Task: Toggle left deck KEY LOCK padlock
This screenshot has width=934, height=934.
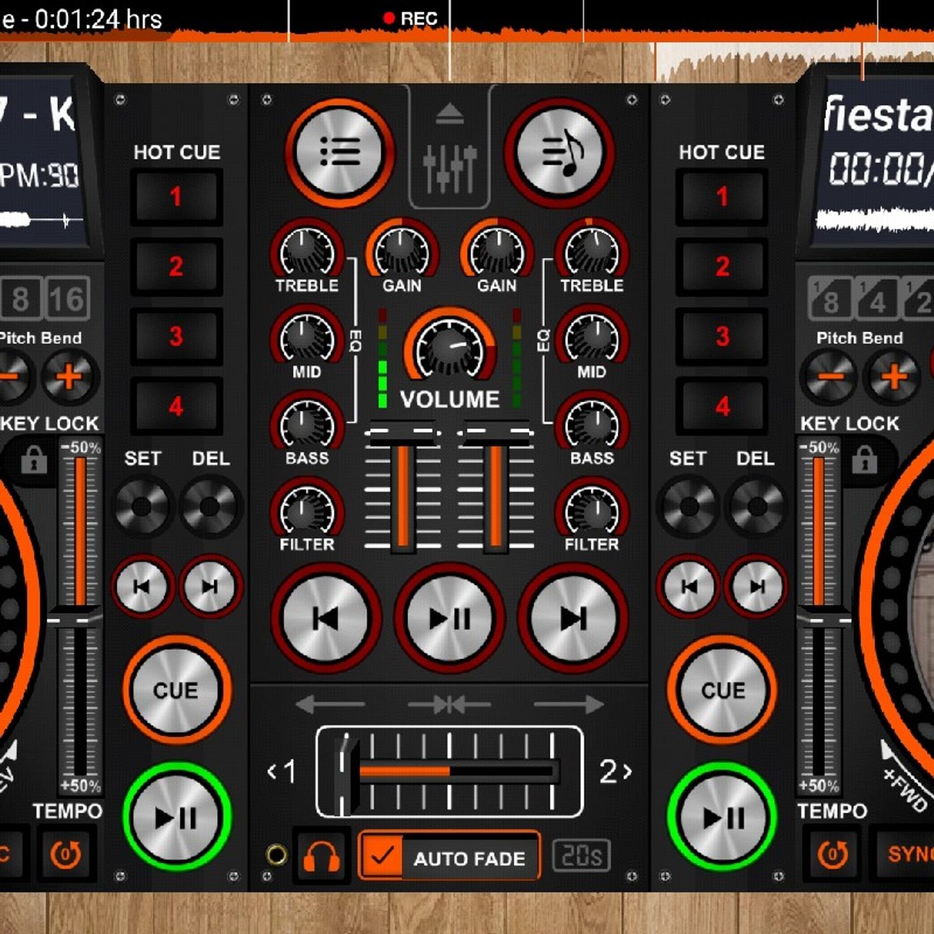Action: coord(34,460)
